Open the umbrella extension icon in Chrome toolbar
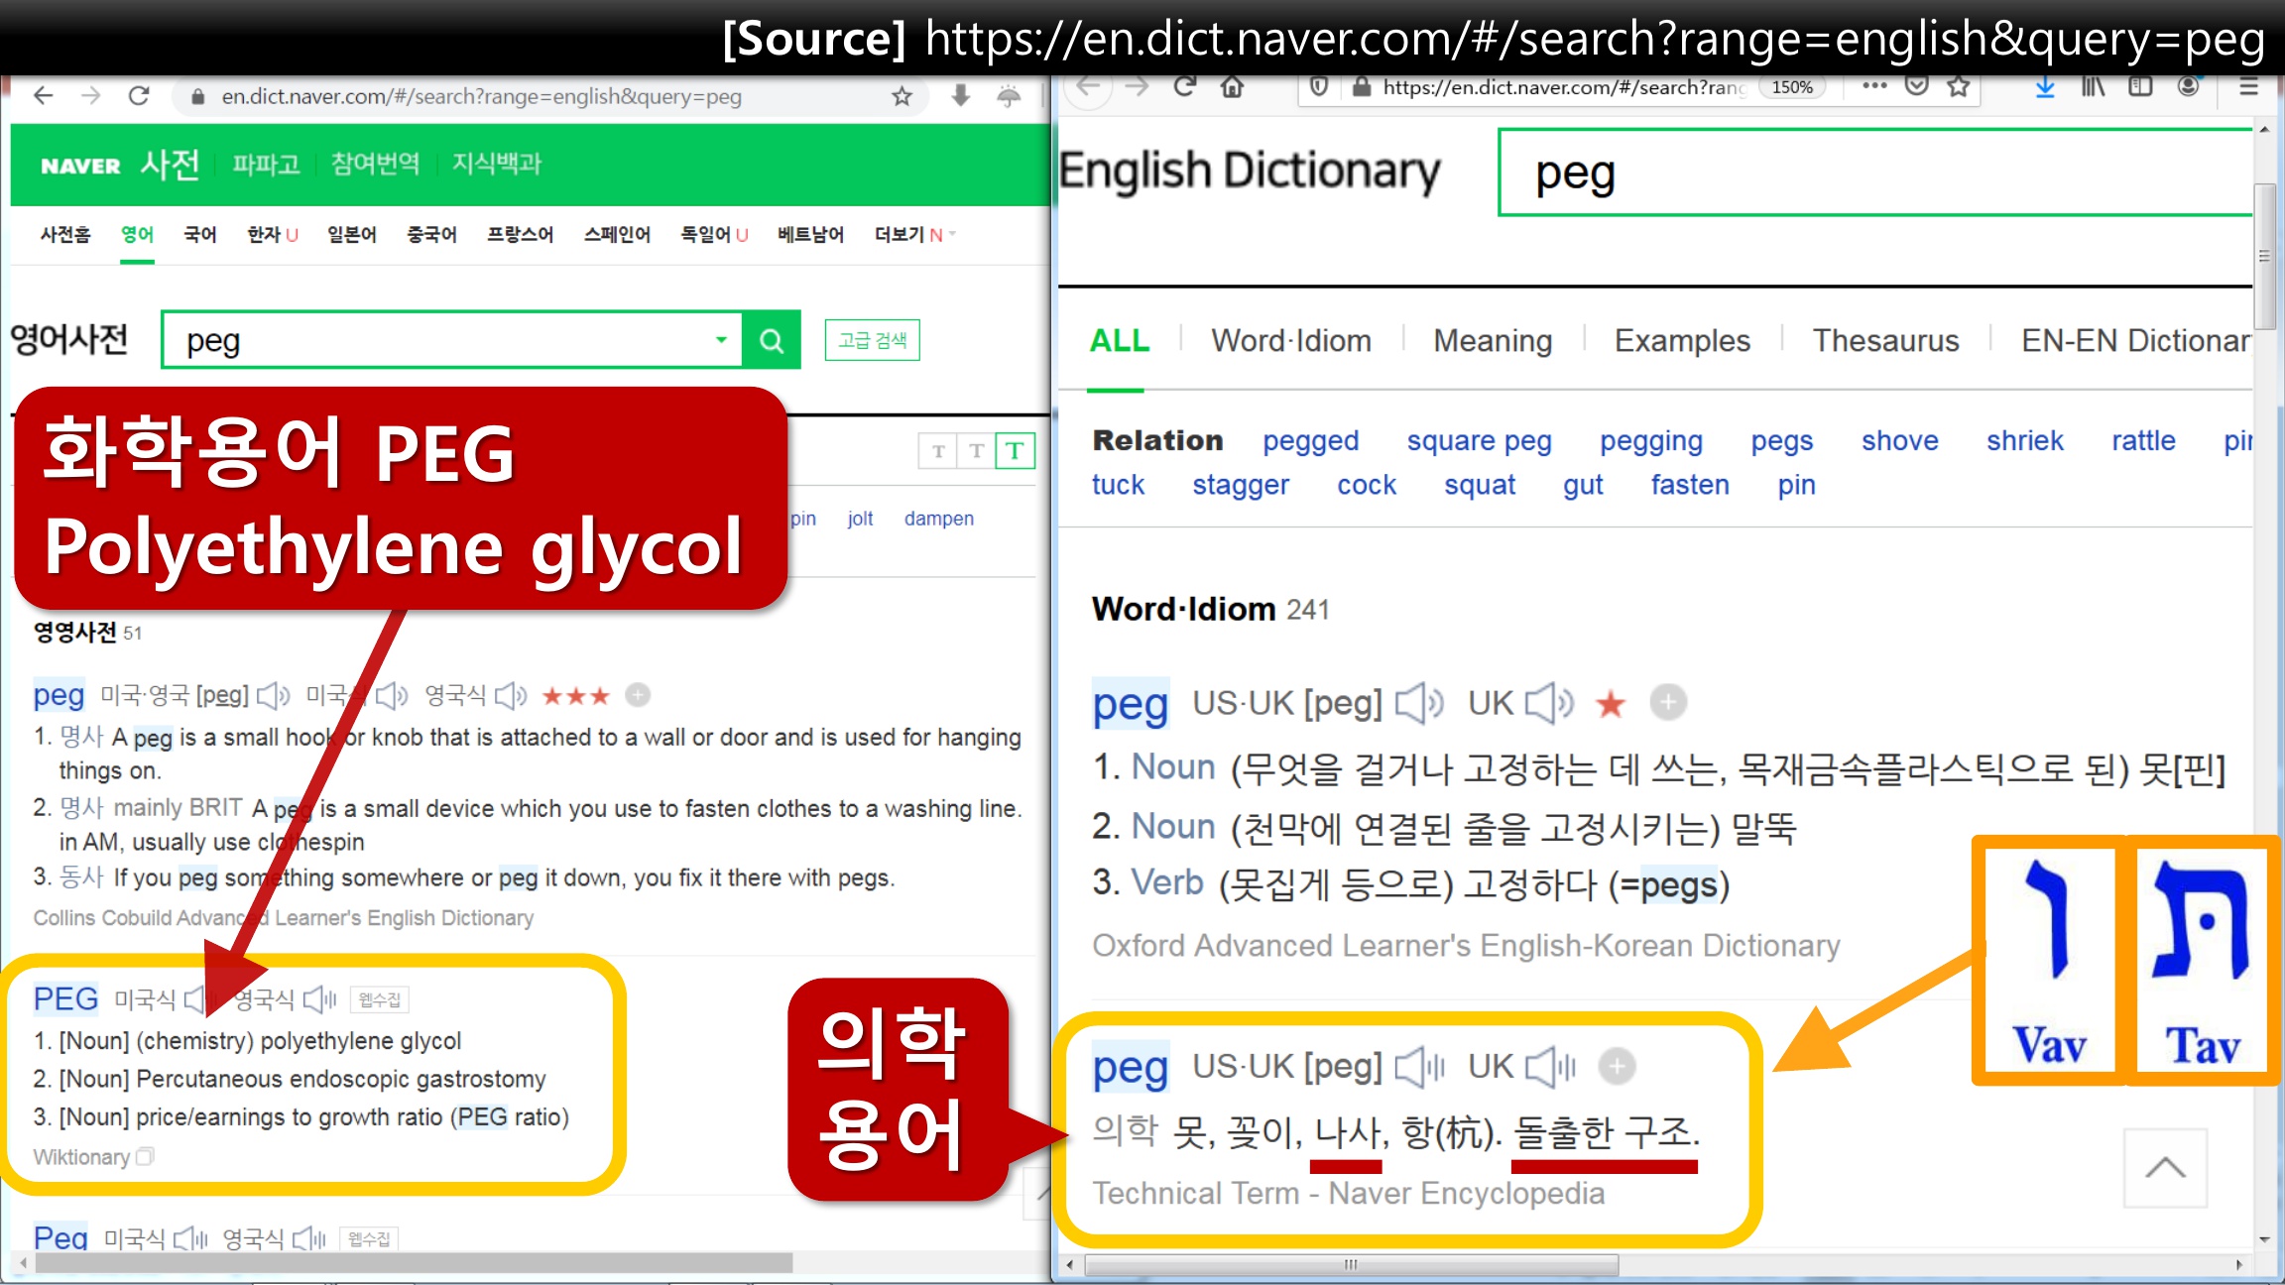Image resolution: width=2285 pixels, height=1285 pixels. pos(1009,96)
